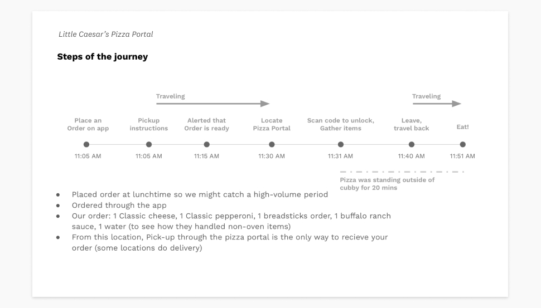Select the Pickup instructions timeline dot

tap(149, 144)
